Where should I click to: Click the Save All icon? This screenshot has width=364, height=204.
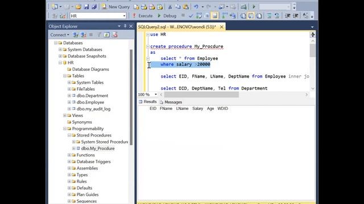(94, 7)
